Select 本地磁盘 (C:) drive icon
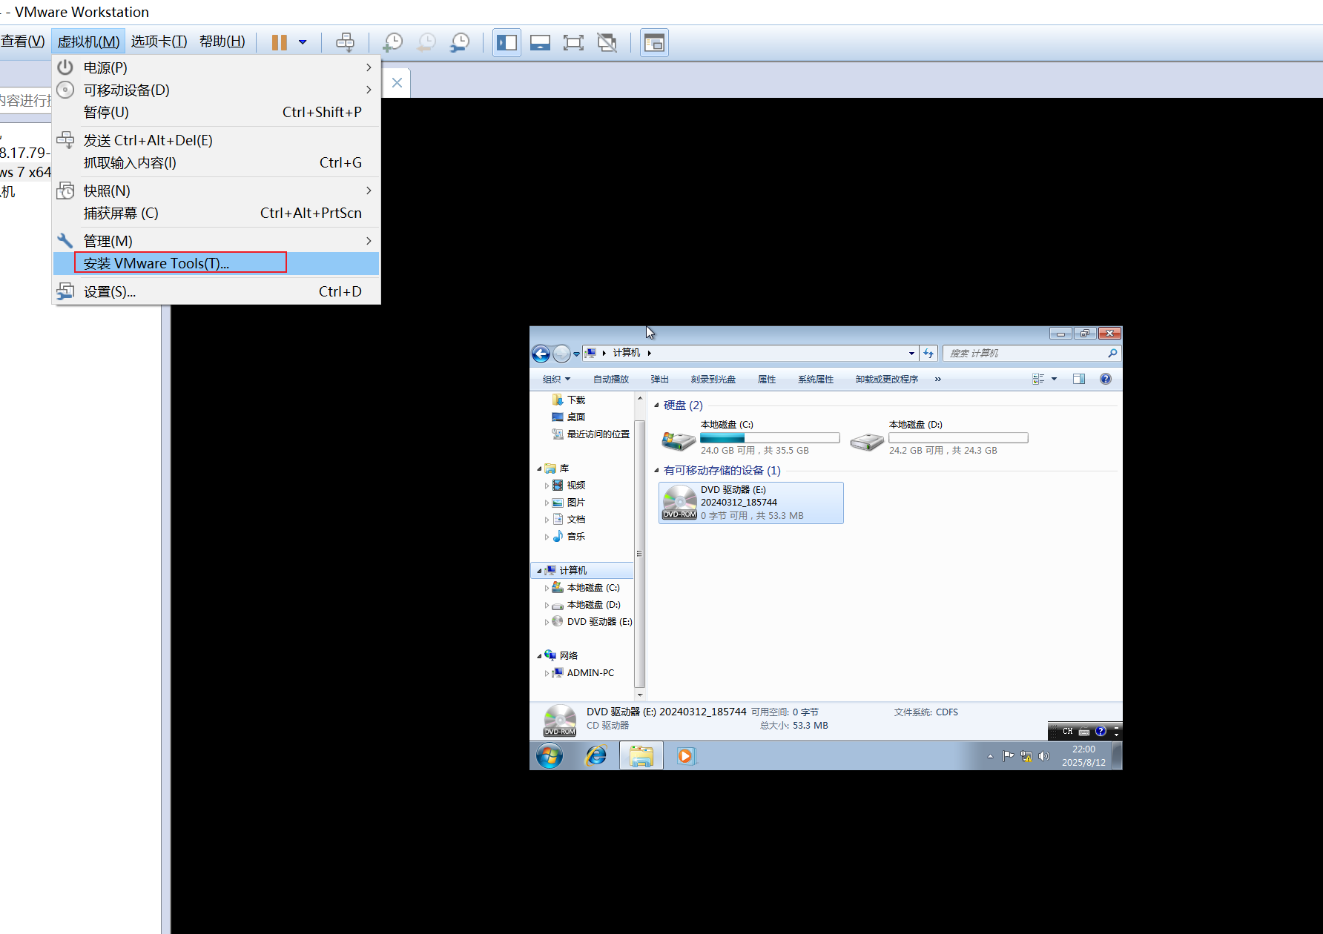1323x934 pixels. point(679,440)
